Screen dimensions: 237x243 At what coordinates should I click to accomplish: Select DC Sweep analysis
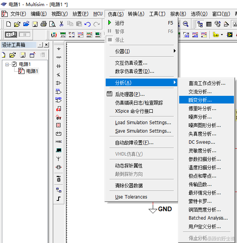[206, 142]
